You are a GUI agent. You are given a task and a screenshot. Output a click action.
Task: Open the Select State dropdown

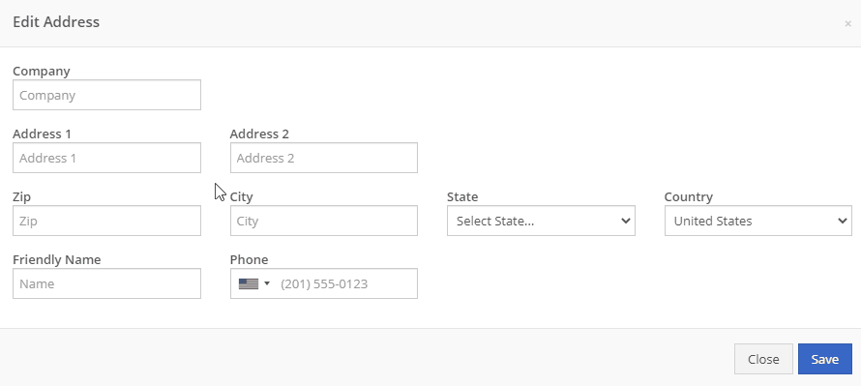pyautogui.click(x=541, y=221)
